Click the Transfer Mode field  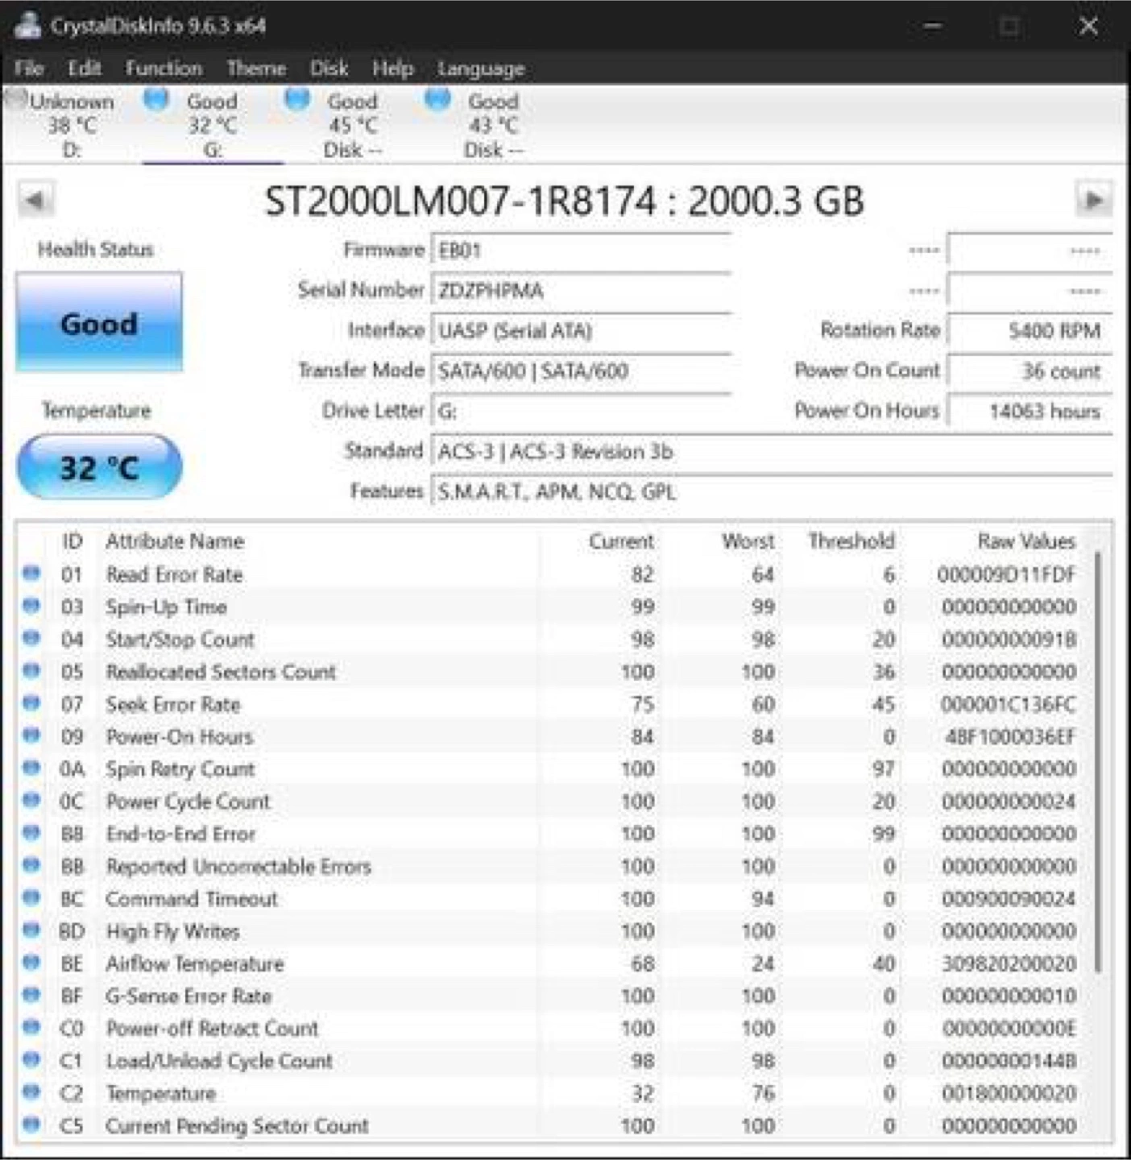click(581, 371)
